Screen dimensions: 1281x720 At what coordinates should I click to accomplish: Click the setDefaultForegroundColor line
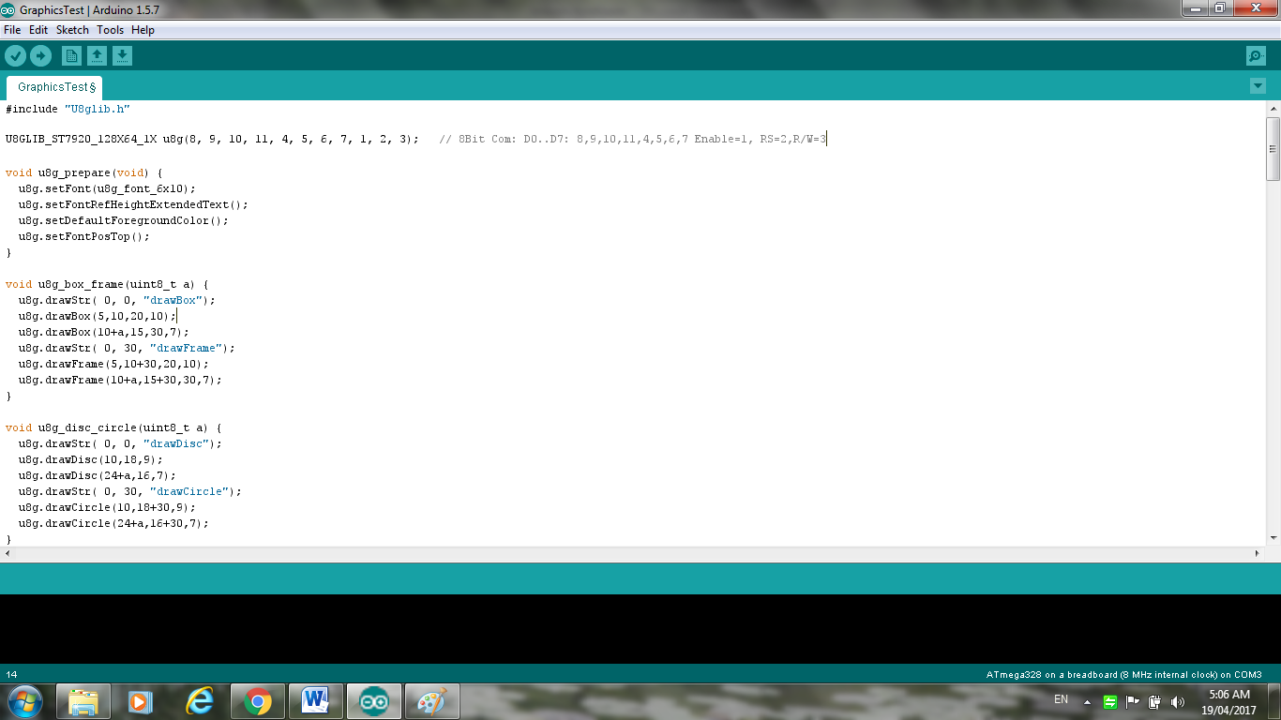click(x=123, y=220)
